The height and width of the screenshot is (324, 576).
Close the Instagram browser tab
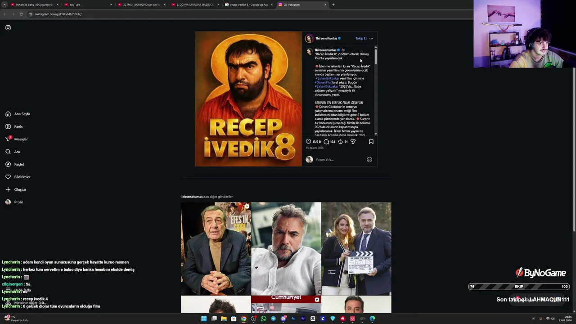(325, 4)
